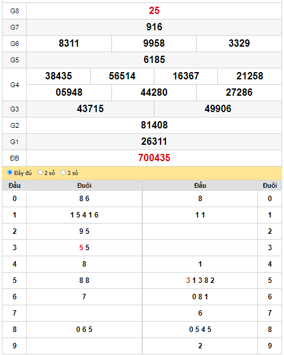
Task: Click the G8 prize number 25
Action: tap(154, 11)
